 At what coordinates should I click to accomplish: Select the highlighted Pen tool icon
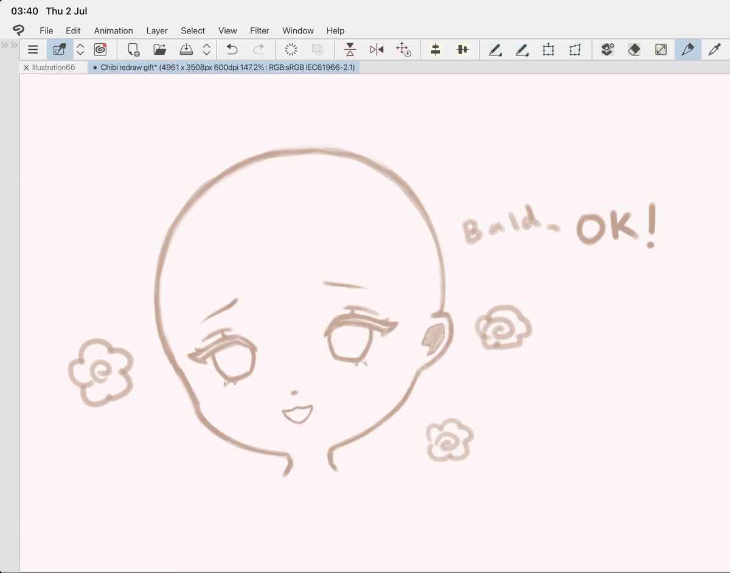687,50
